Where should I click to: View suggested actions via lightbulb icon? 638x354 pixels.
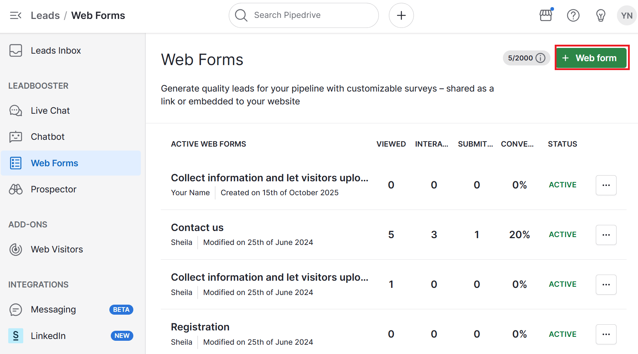coord(600,15)
